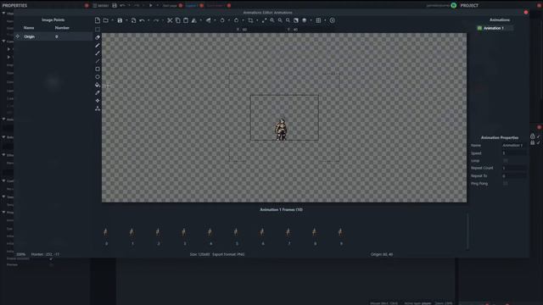The width and height of the screenshot is (543, 305).
Task: Open dropdown arrow next to editor save icon
Action: tap(126, 20)
